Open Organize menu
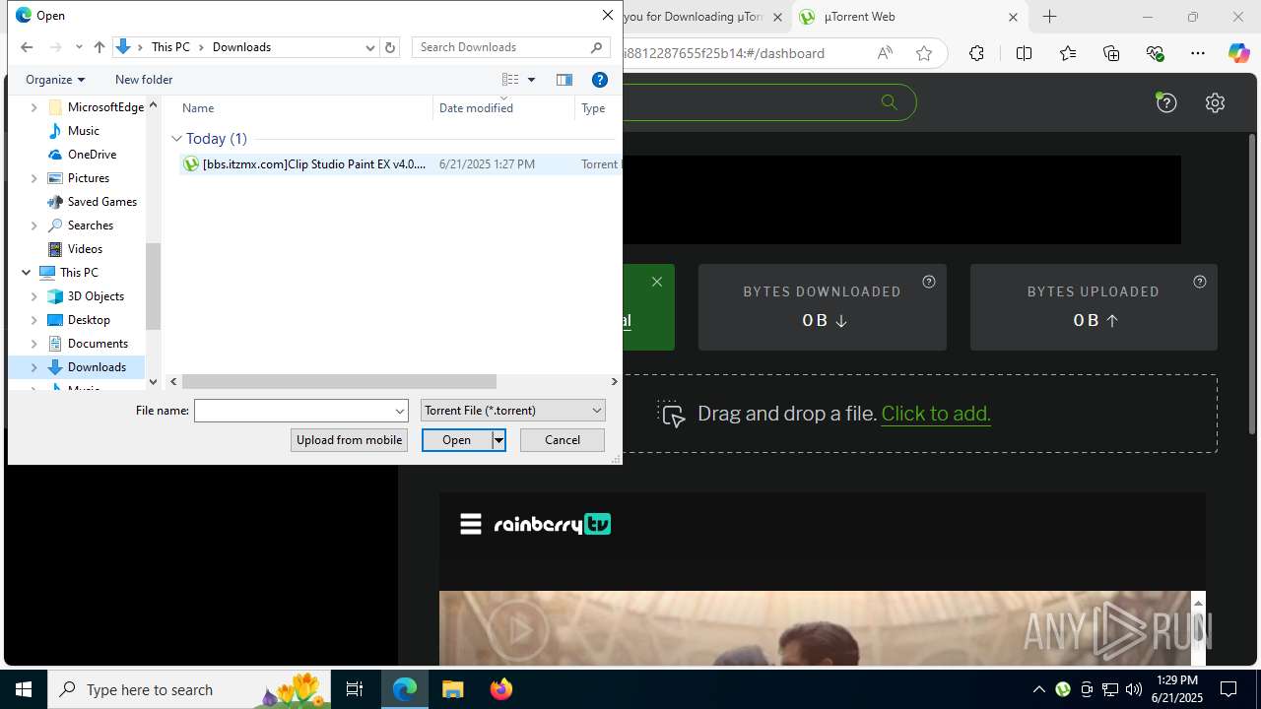The width and height of the screenshot is (1261, 709). pyautogui.click(x=55, y=80)
